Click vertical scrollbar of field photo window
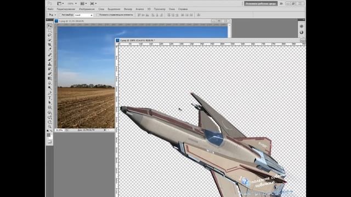The image size is (351, 197). pos(229,31)
